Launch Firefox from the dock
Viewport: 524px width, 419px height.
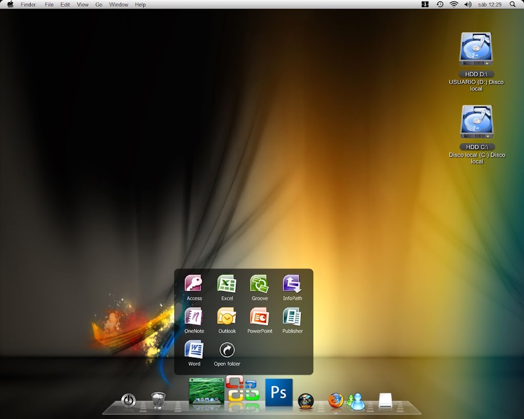click(336, 400)
